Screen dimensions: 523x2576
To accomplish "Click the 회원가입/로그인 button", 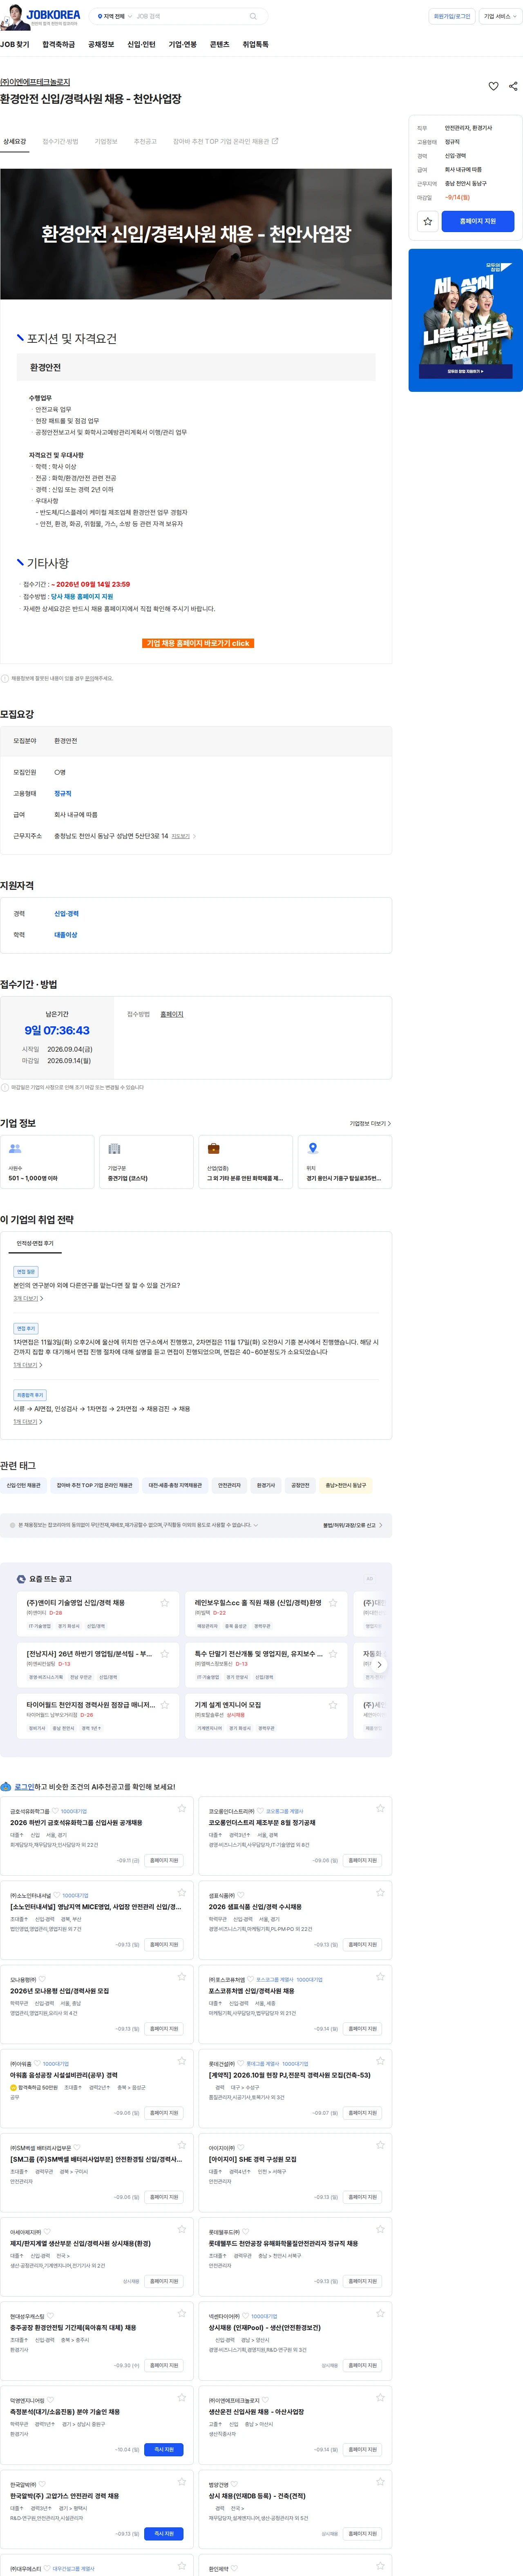I will pyautogui.click(x=452, y=16).
